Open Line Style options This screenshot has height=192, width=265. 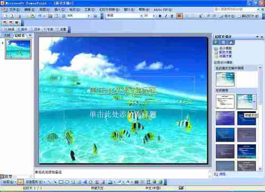pyautogui.click(x=136, y=182)
